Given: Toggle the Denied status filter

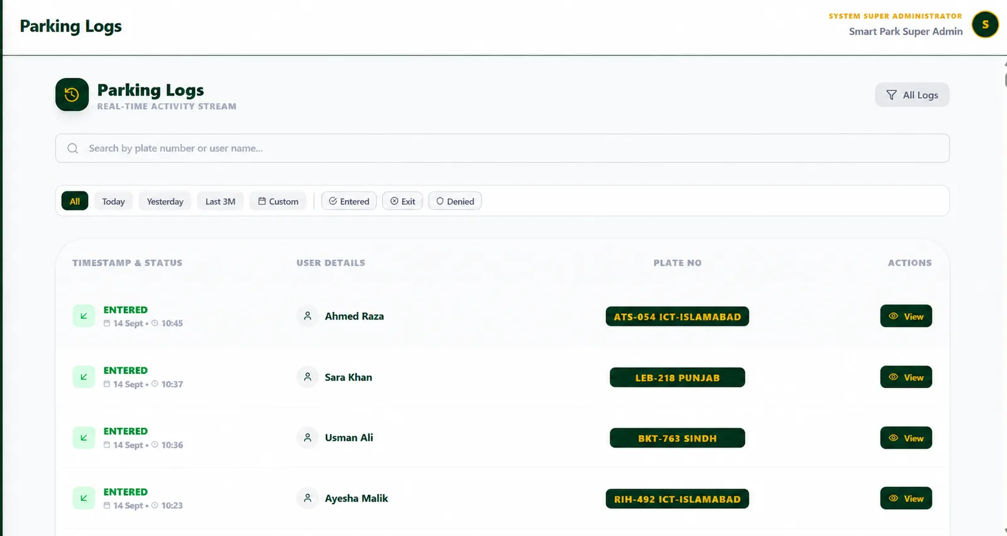Looking at the screenshot, I should (x=455, y=201).
